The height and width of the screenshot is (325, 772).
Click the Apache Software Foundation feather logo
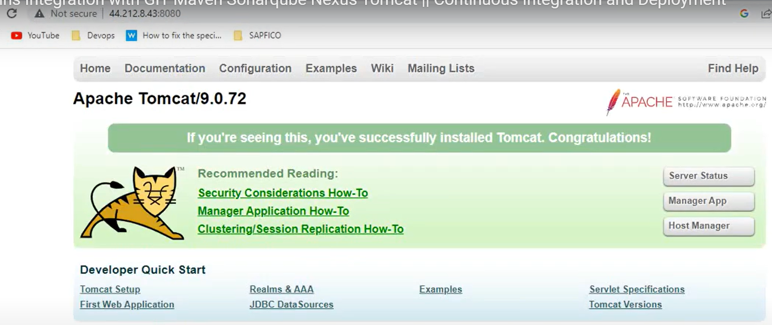coord(686,102)
